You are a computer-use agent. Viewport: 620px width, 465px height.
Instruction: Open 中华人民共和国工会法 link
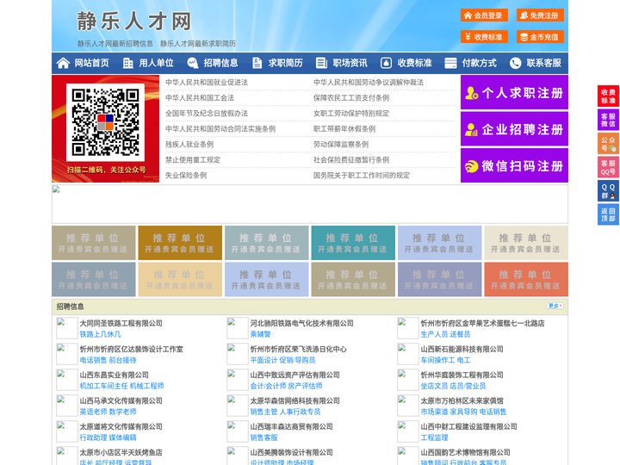200,97
